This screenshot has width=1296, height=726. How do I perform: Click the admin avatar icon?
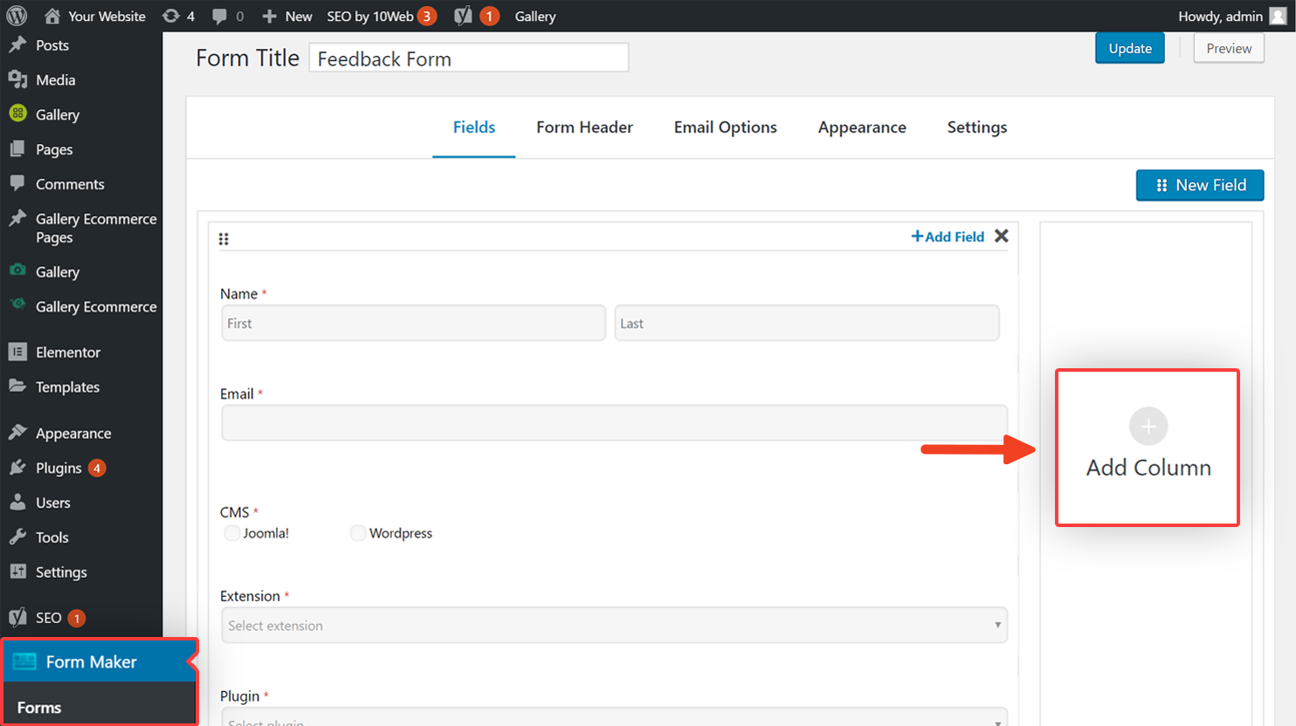[x=1278, y=16]
